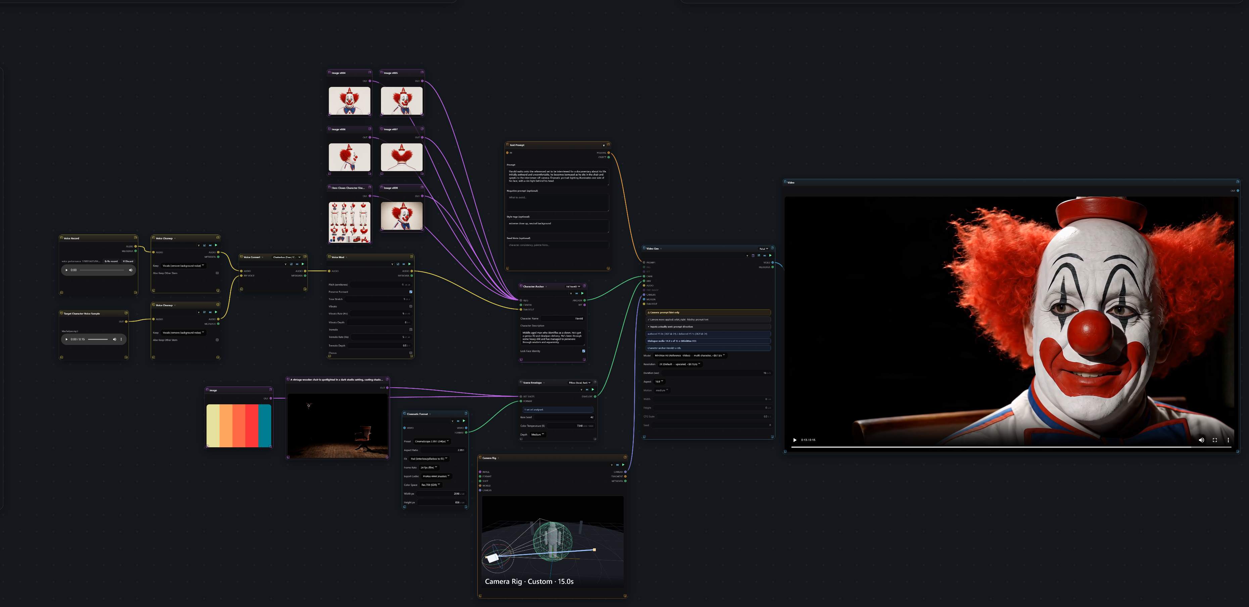Play Macfadyan.mp3 voice sample
Image resolution: width=1249 pixels, height=607 pixels.
click(66, 339)
